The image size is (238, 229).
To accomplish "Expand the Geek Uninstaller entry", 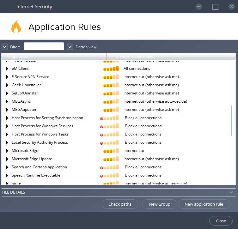I will pyautogui.click(x=7, y=85).
